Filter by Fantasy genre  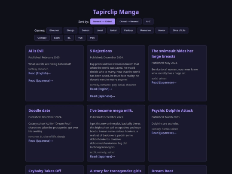coord(128,31)
